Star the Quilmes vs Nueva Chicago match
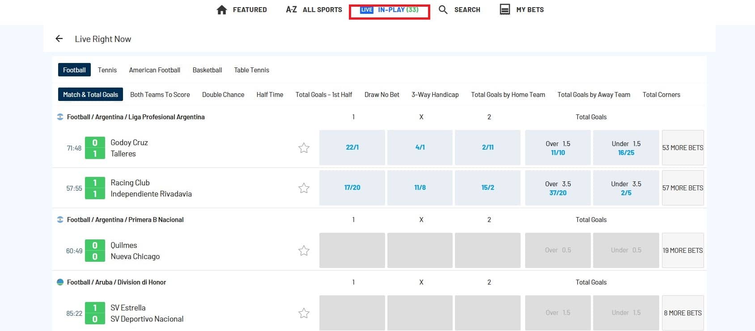The width and height of the screenshot is (755, 331). pyautogui.click(x=304, y=251)
